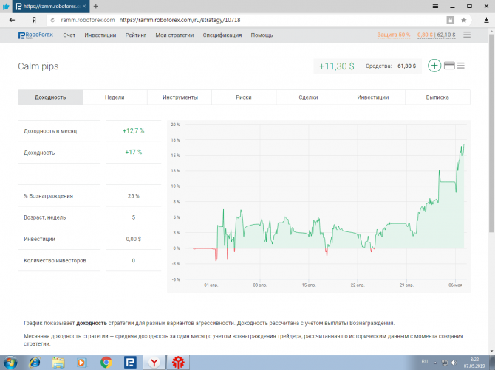Click the balance 0,80 $ | 62,10 $
This screenshot has height=370, width=495.
click(437, 35)
